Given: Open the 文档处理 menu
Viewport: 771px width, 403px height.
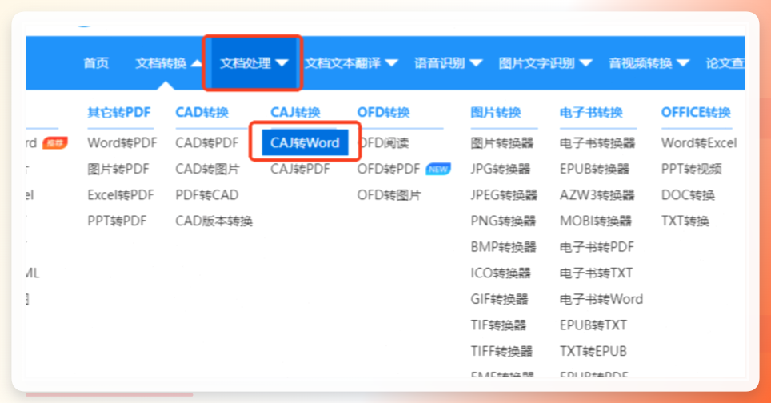Looking at the screenshot, I should point(246,63).
